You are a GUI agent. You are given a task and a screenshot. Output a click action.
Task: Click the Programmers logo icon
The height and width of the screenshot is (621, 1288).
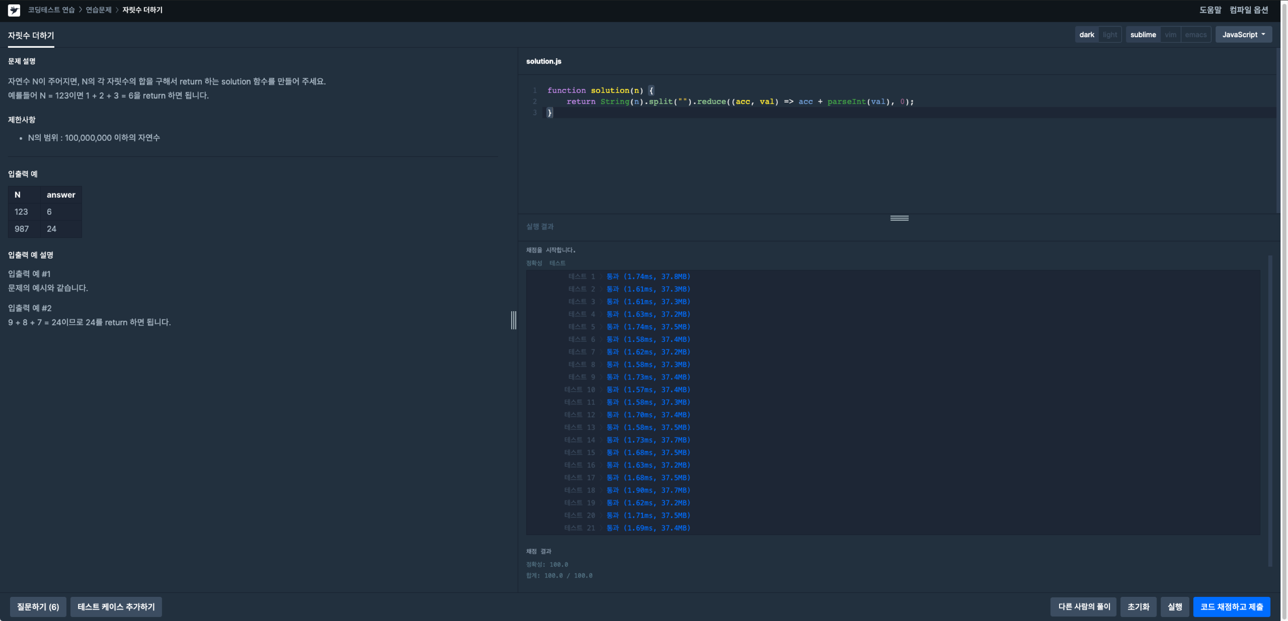coord(14,10)
